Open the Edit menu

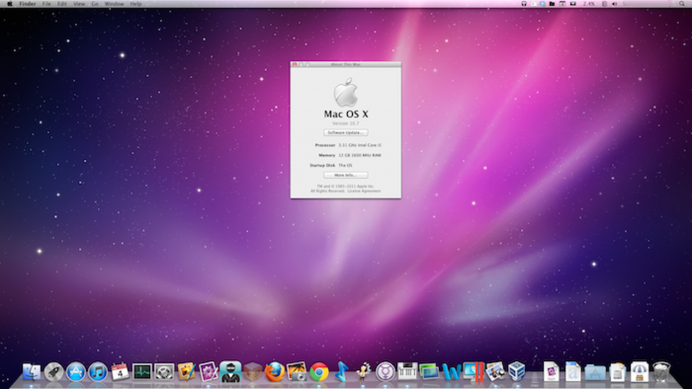[62, 4]
